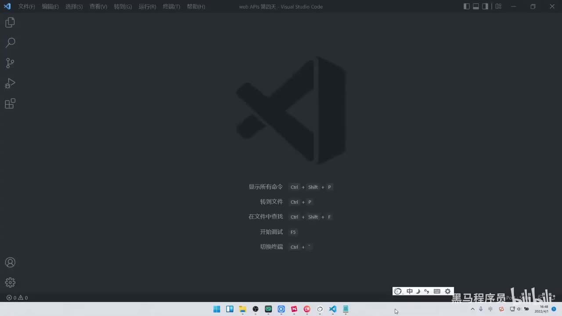Open the Accounts menu icon
562x316 pixels.
coord(10,262)
